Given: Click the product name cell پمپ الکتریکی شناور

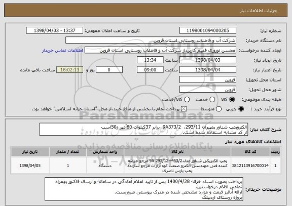Looking at the screenshot, I should [x=177, y=166].
